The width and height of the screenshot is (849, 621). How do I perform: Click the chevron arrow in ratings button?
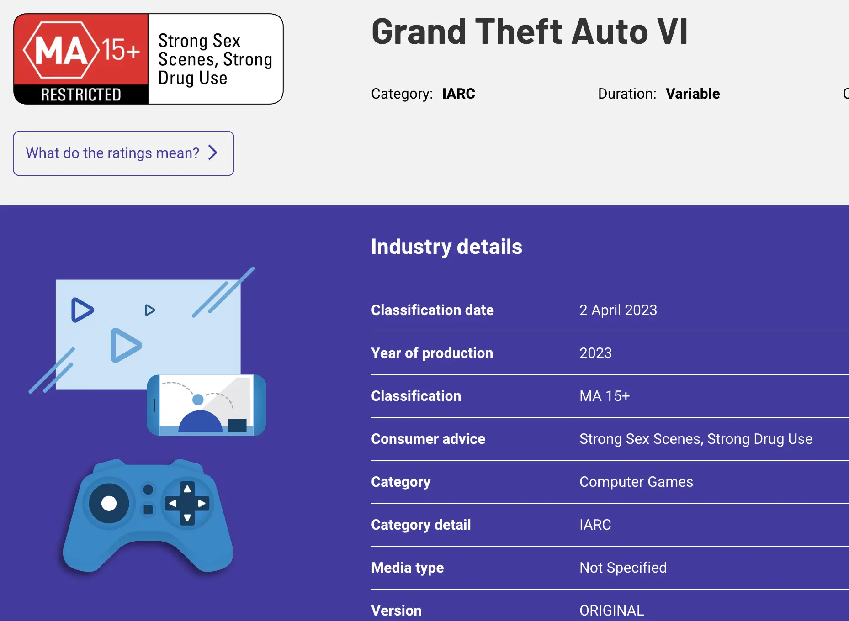pos(212,153)
